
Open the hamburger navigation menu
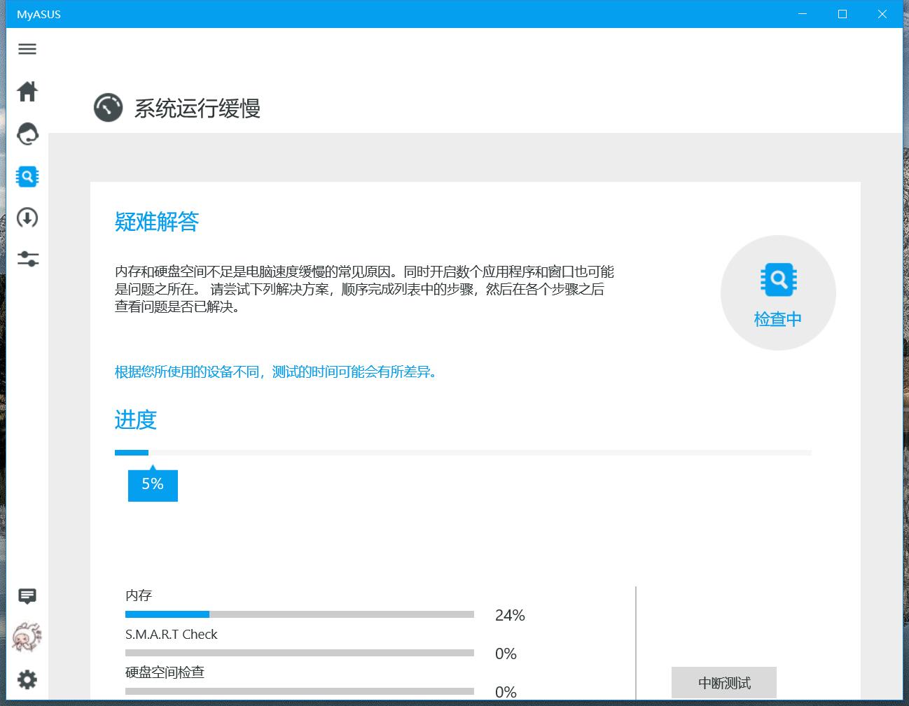[27, 49]
